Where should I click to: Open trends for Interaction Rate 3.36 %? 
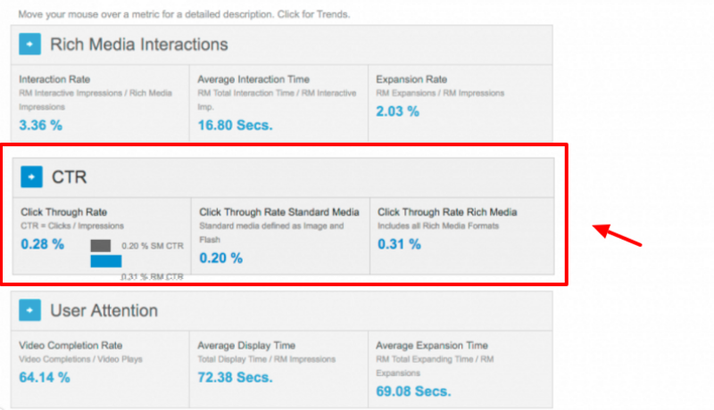[41, 125]
